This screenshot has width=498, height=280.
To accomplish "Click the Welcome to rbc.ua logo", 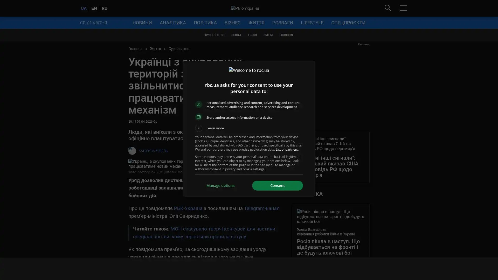I will [249, 70].
